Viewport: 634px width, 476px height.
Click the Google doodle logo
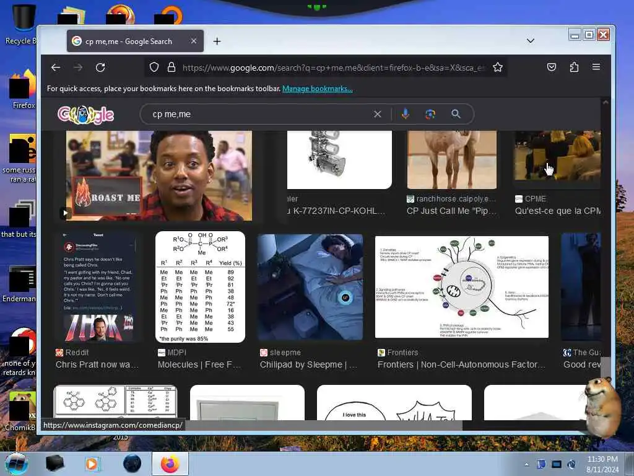85,115
